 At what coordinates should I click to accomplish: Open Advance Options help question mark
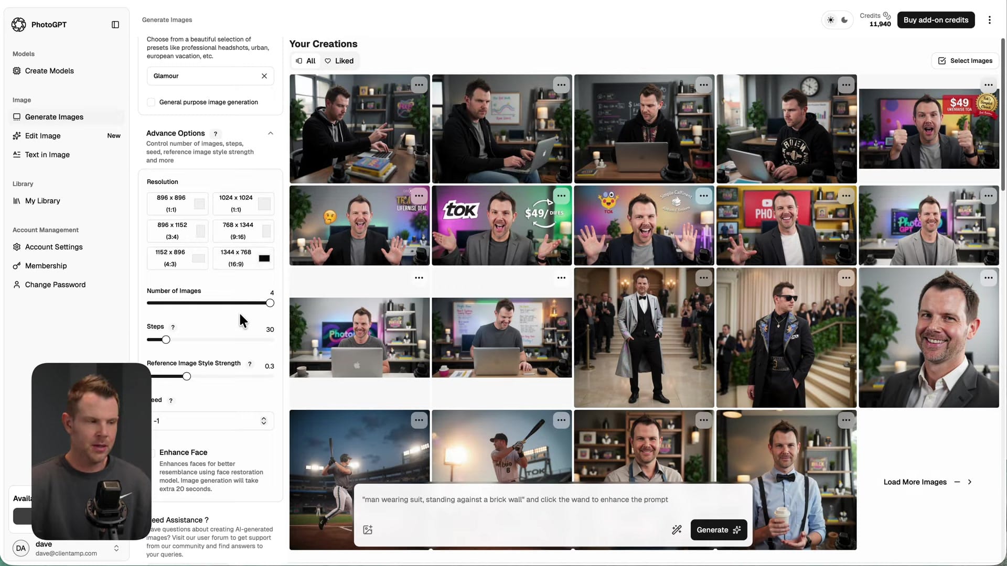click(x=215, y=134)
